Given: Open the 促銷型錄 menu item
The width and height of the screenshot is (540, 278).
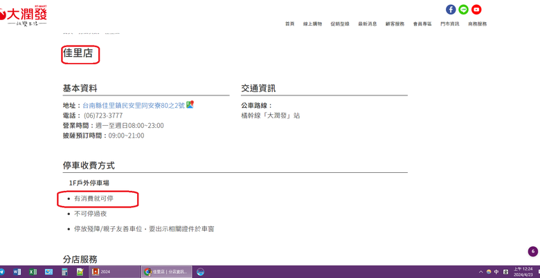Looking at the screenshot, I should click(340, 24).
